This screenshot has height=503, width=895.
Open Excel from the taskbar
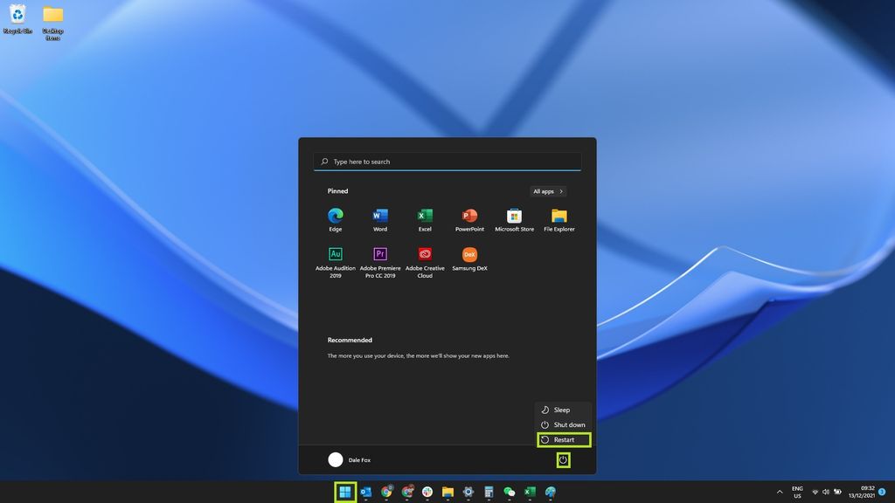tap(528, 492)
